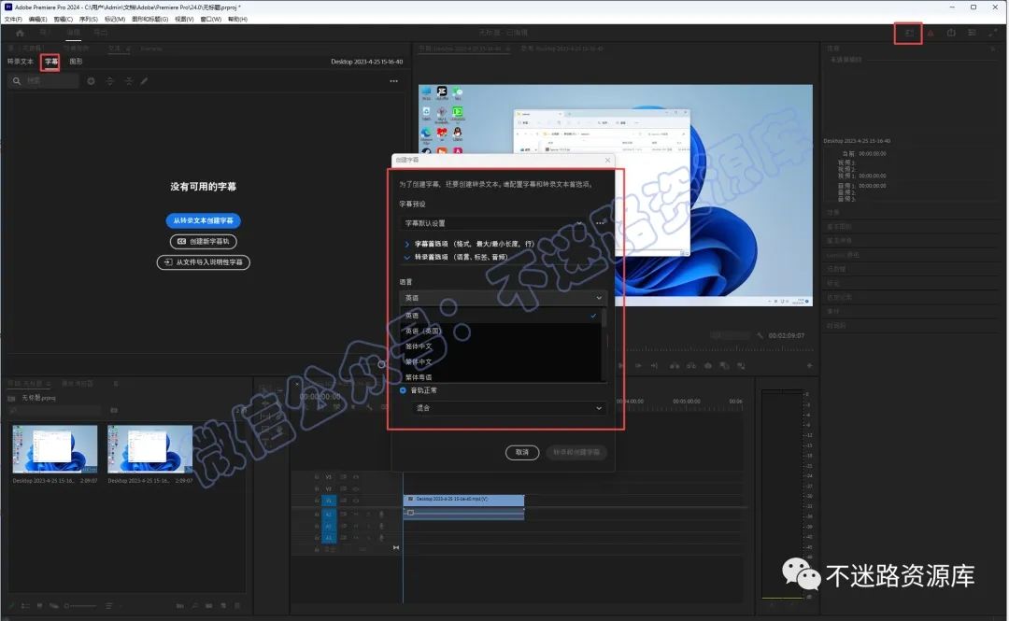Click the magnifier search icon in text panel
This screenshot has width=1009, height=621.
point(17,81)
